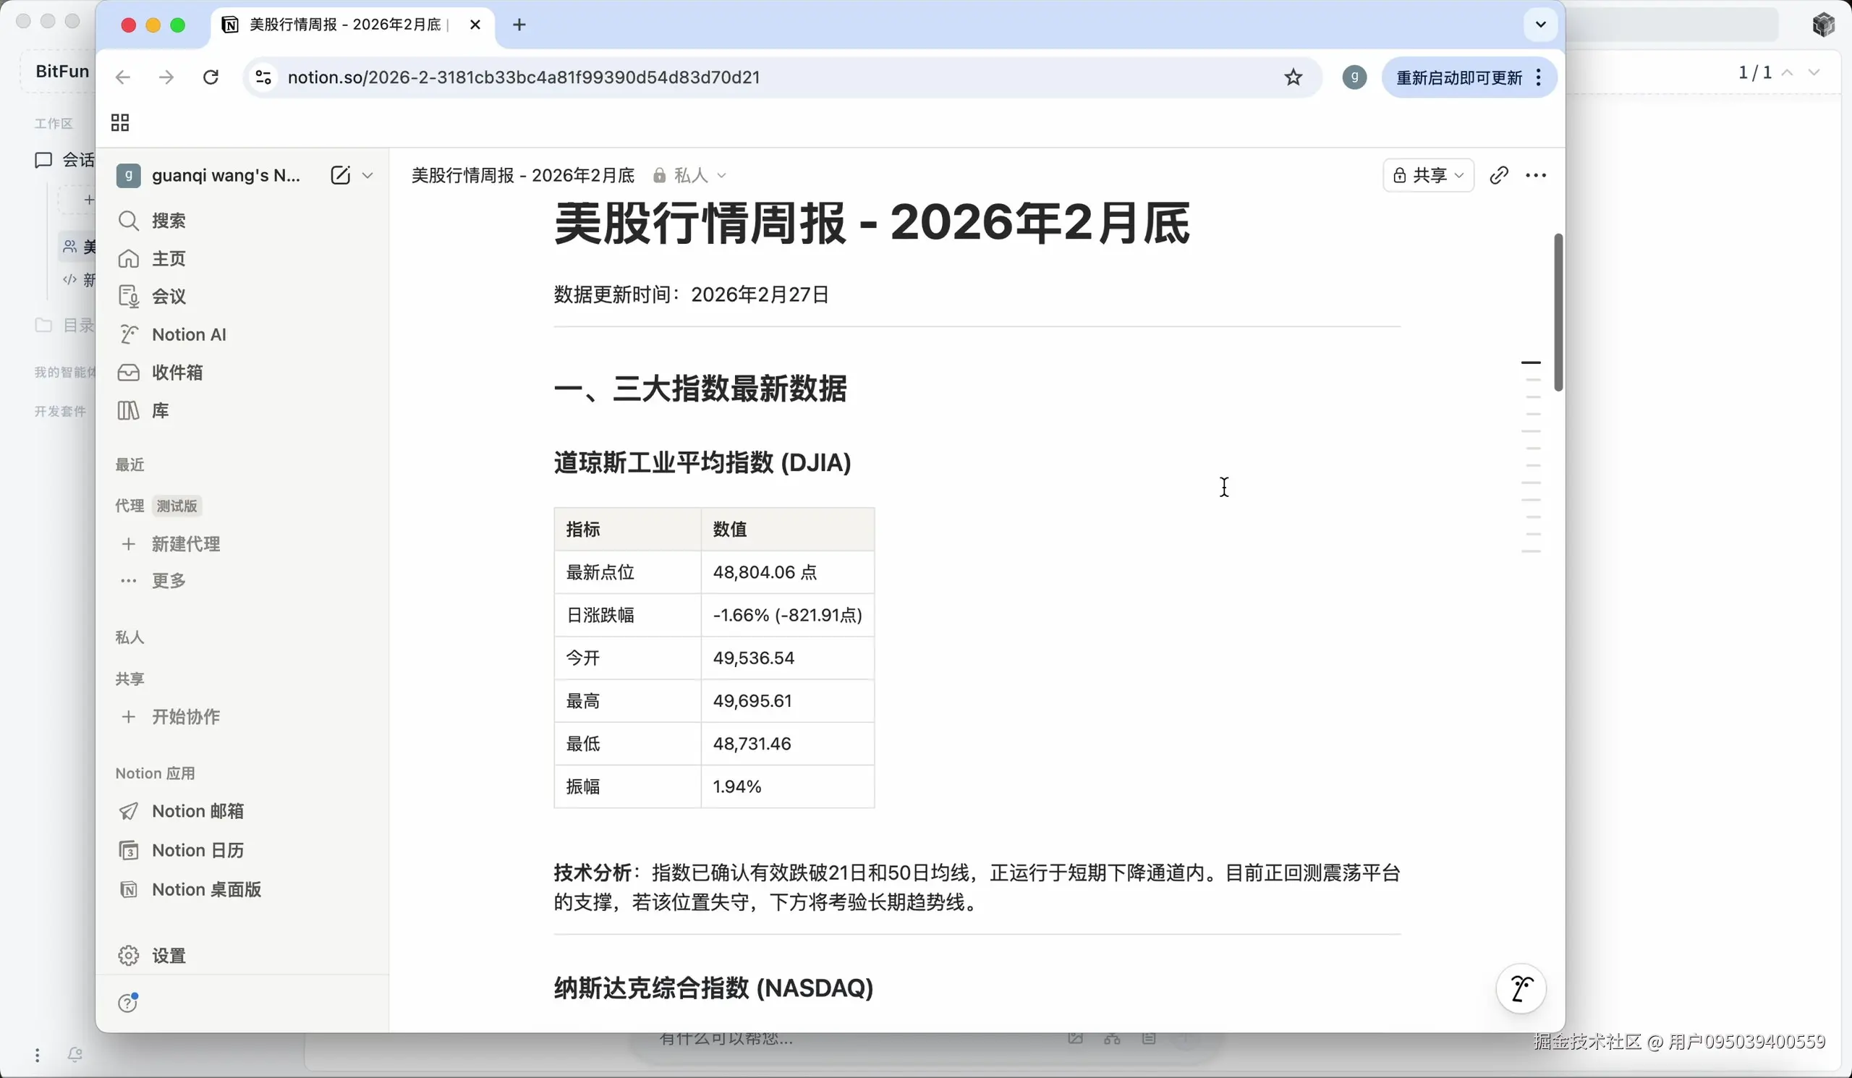This screenshot has height=1078, width=1852.
Task: Copy page link using the link icon
Action: (1499, 175)
